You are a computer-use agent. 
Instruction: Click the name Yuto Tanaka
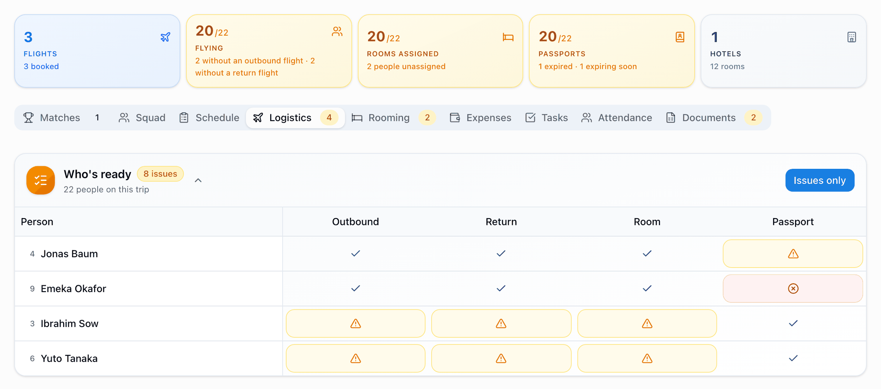pyautogui.click(x=69, y=358)
